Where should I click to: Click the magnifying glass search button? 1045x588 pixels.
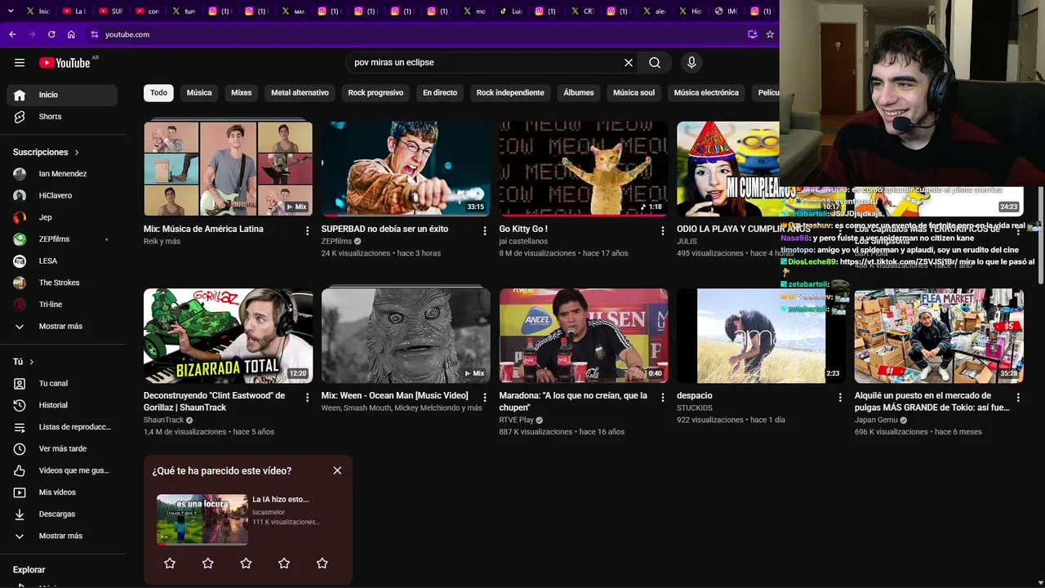(655, 63)
